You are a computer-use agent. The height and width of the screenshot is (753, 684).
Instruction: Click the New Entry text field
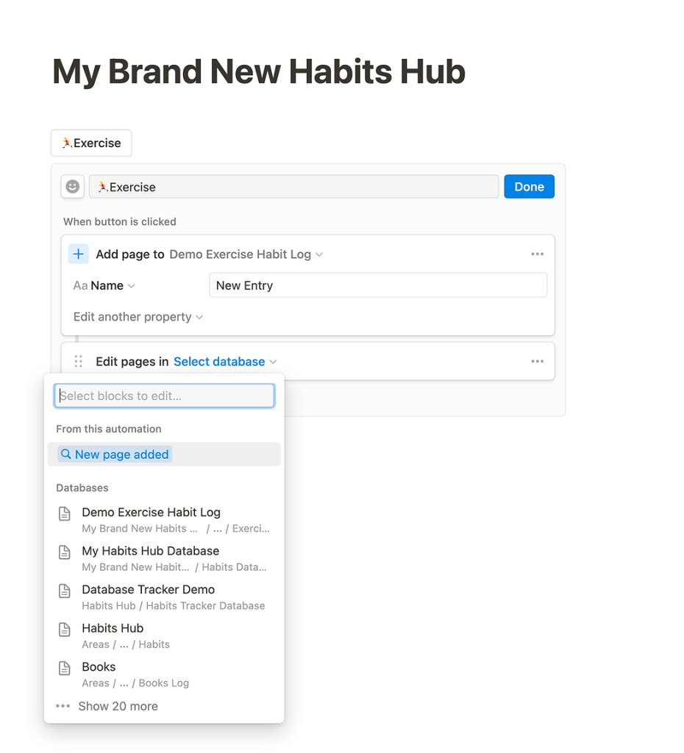click(x=377, y=285)
